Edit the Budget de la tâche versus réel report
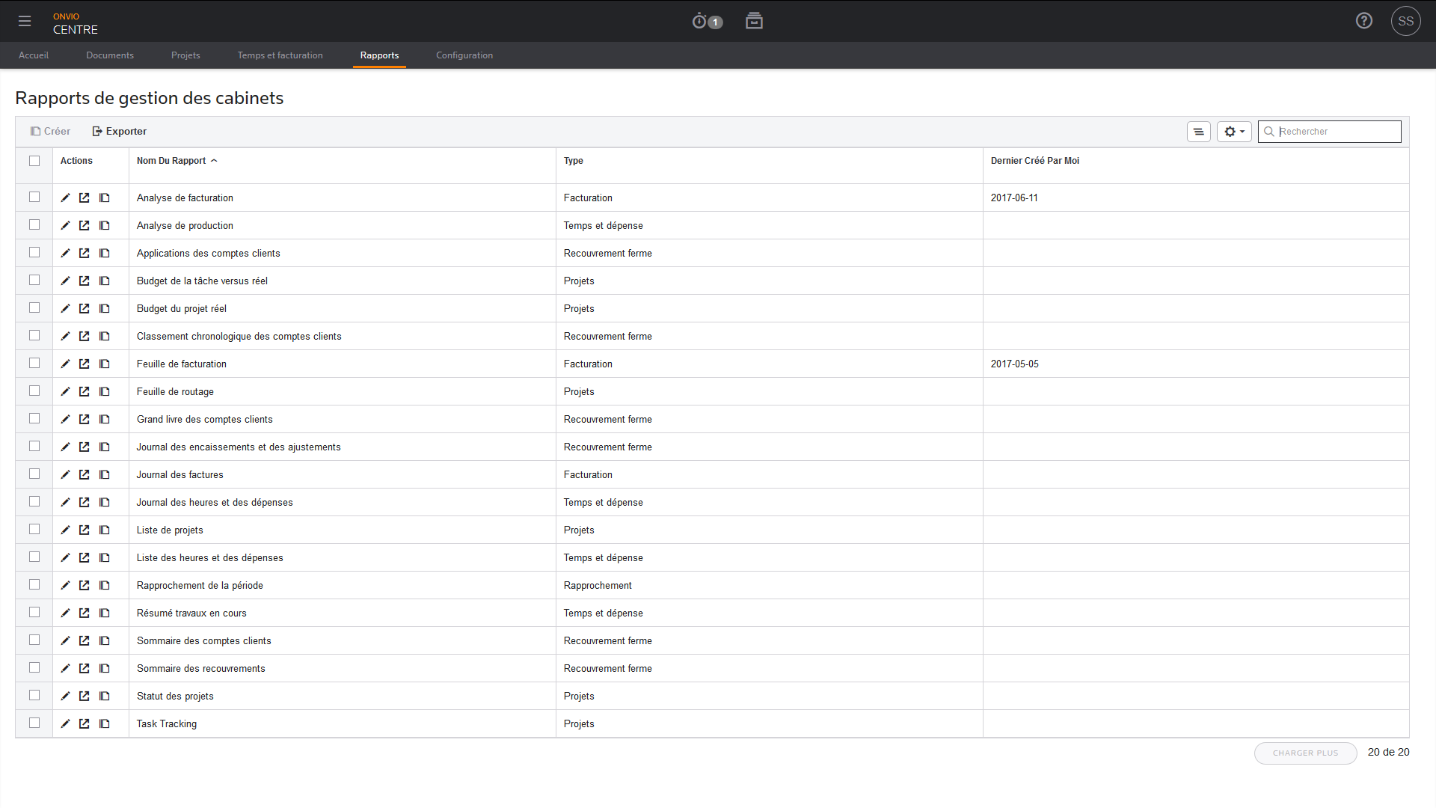Image resolution: width=1436 pixels, height=808 pixels. [x=65, y=281]
